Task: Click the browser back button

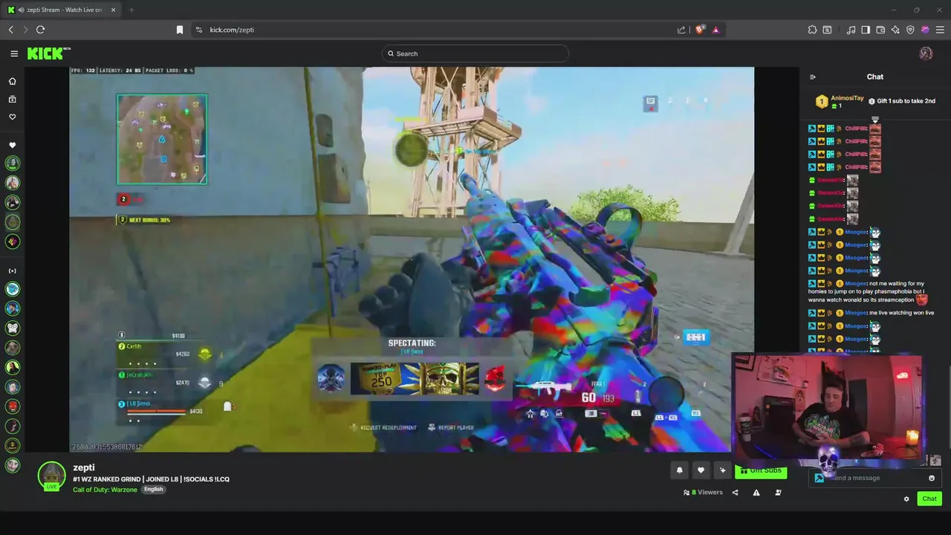Action: 11,30
